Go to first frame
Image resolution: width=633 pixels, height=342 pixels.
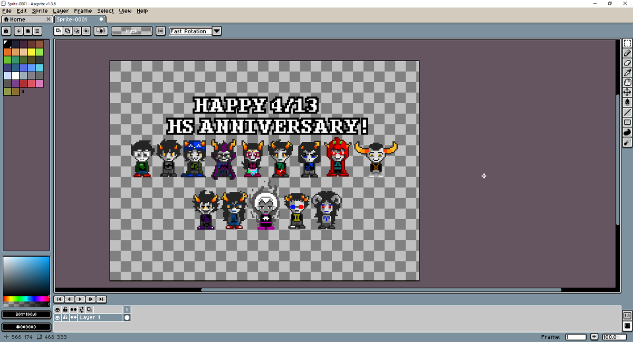point(60,299)
